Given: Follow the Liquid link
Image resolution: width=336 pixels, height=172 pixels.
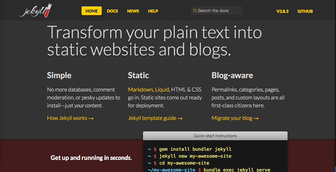Looking at the screenshot, I should pyautogui.click(x=162, y=90).
